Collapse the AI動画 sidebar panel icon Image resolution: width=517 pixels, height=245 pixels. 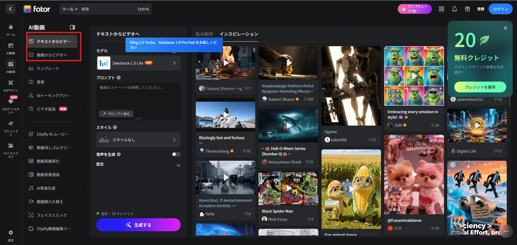coord(72,27)
